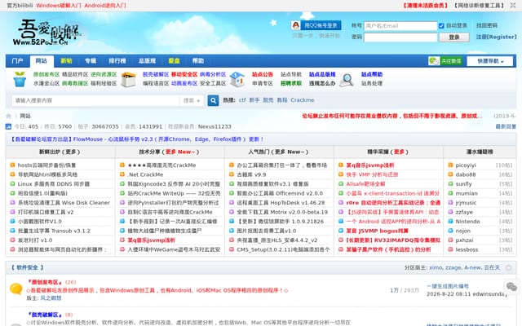Viewport: 522px width, 326px height.
Task: Open the 帮助 navigation tab
Action: 197,61
